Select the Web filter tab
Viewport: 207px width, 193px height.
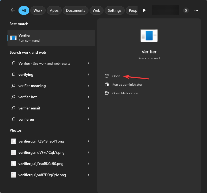pos(96,10)
